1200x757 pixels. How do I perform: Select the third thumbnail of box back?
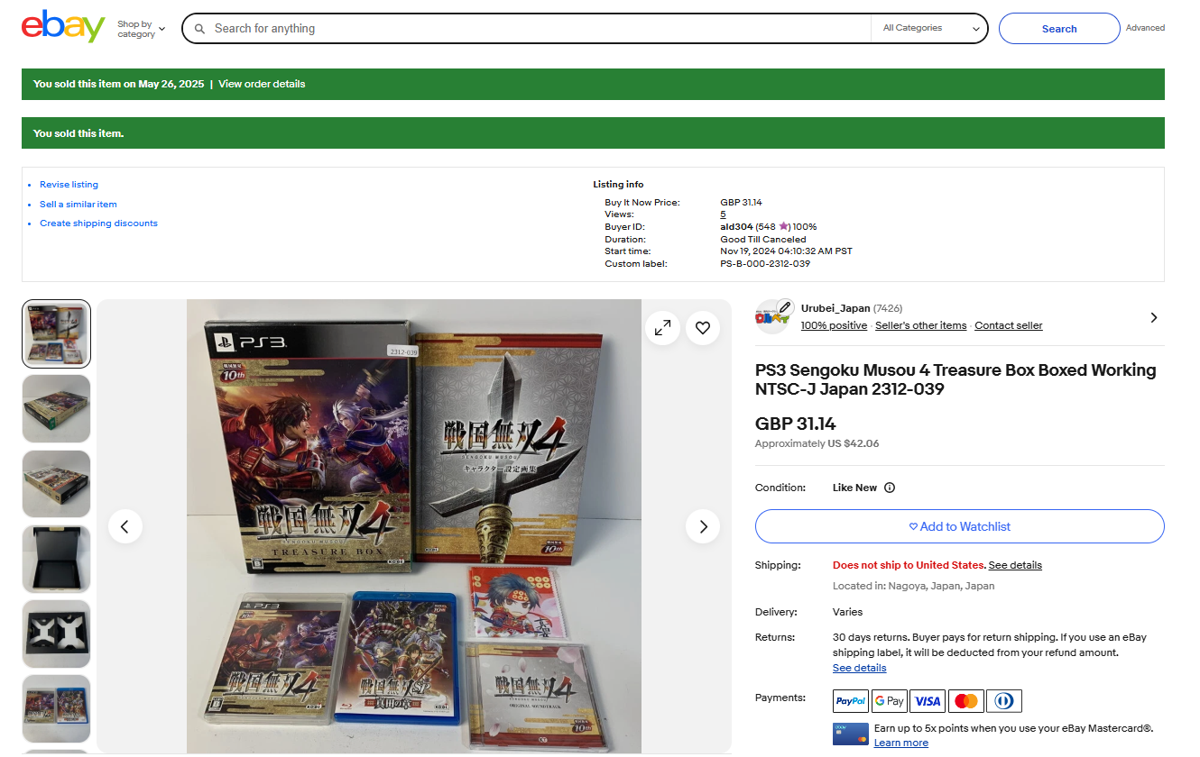point(56,484)
